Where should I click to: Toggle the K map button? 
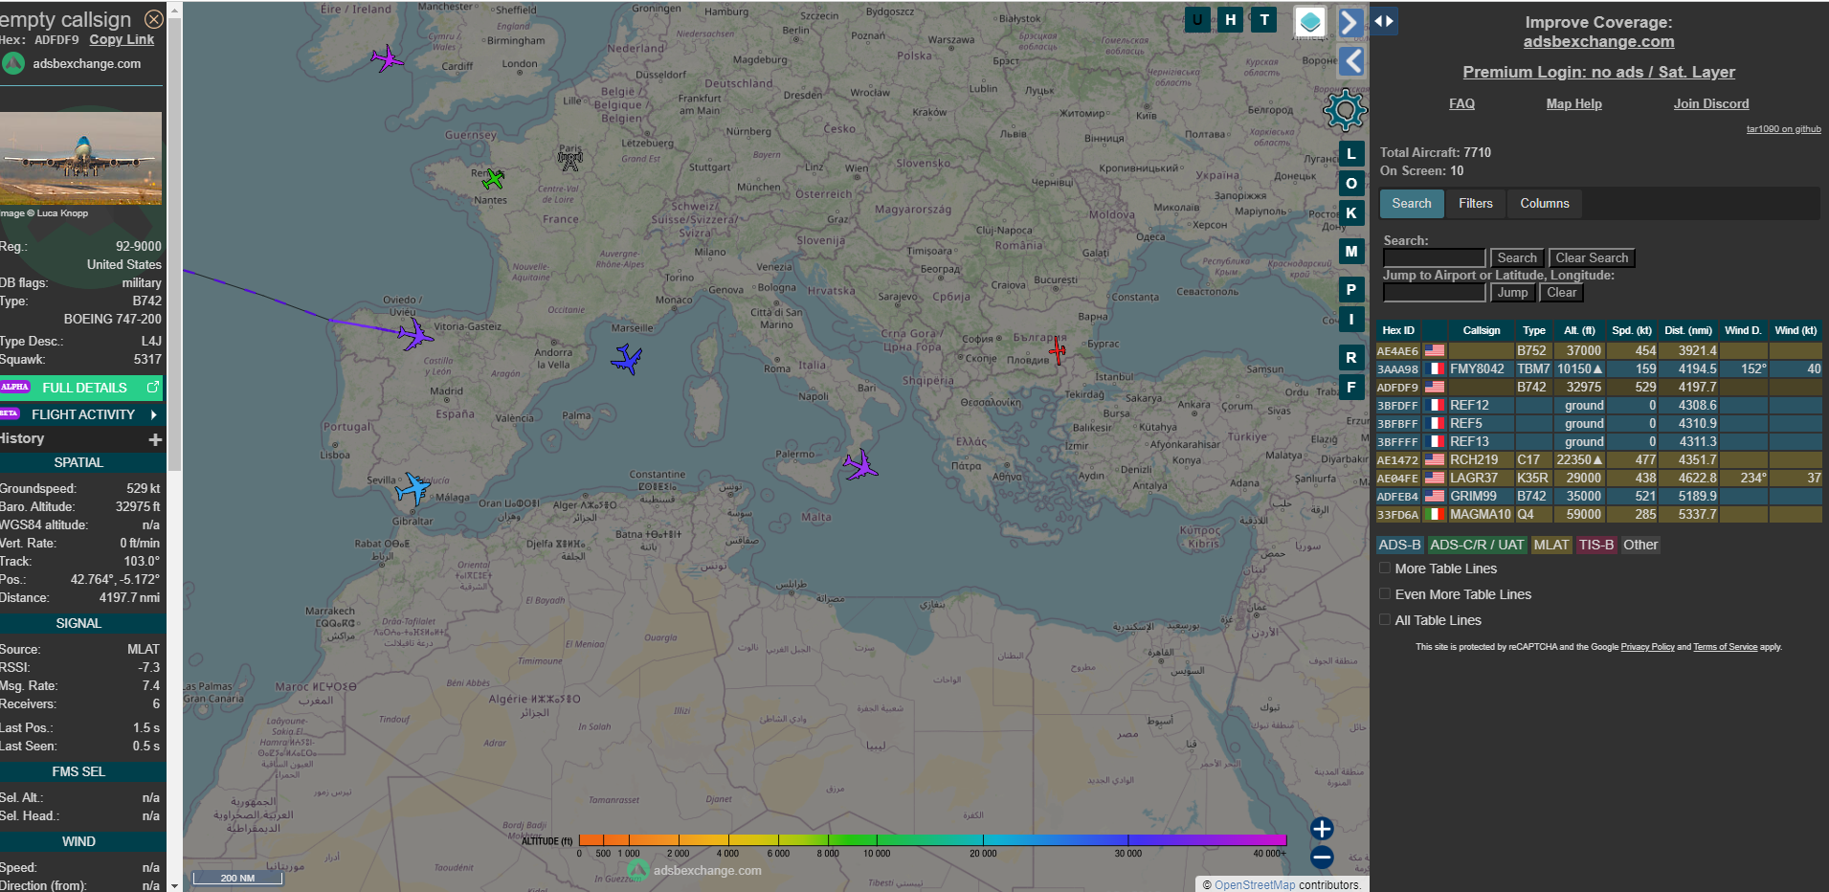pyautogui.click(x=1350, y=212)
